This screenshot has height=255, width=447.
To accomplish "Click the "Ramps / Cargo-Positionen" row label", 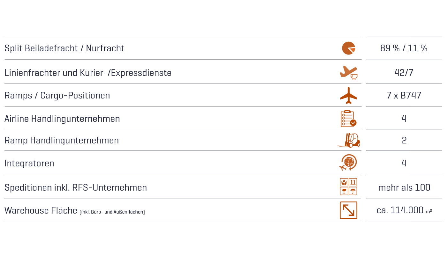I will click(57, 95).
